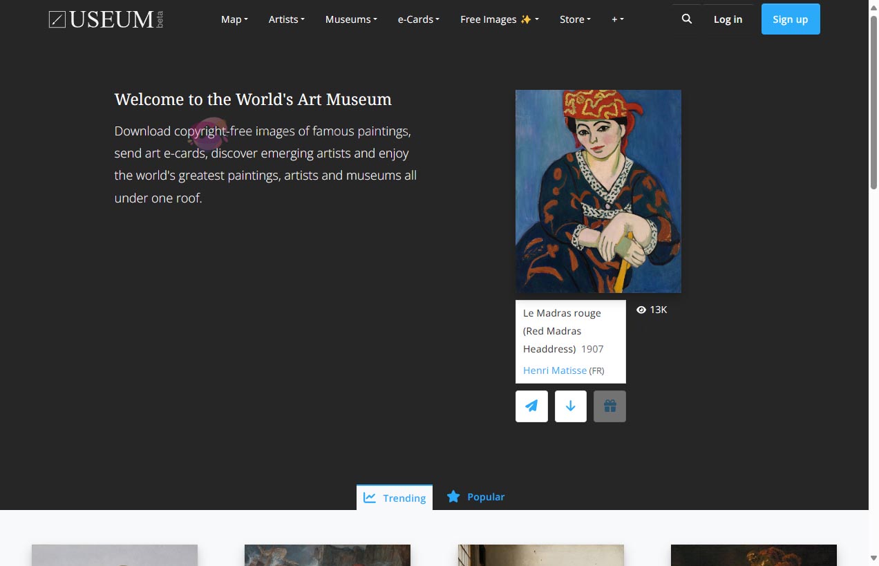Screen dimensions: 879x566
Task: Select the Trending tab
Action: pos(403,498)
